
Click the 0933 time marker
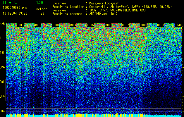click(x=55, y=25)
